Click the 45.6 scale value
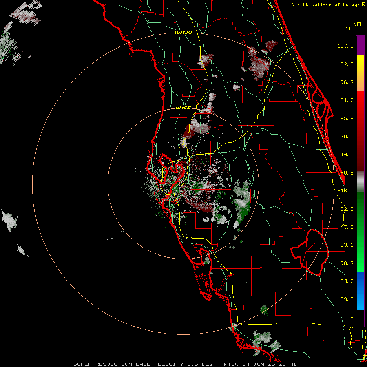367x367 pixels. pos(347,118)
